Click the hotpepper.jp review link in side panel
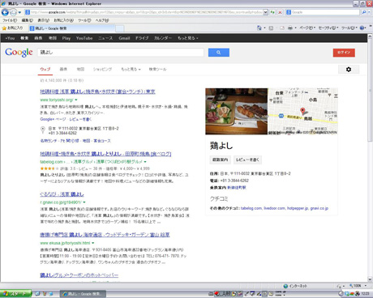 [x=298, y=208]
